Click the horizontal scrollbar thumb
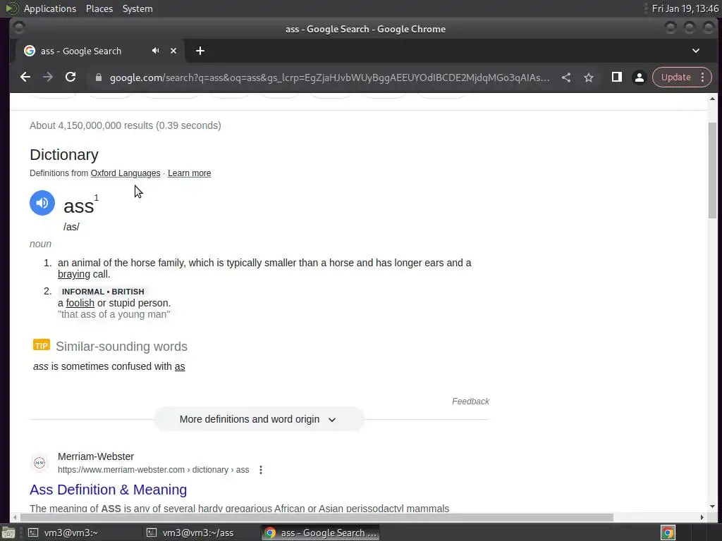This screenshot has height=541, width=722. point(316,518)
